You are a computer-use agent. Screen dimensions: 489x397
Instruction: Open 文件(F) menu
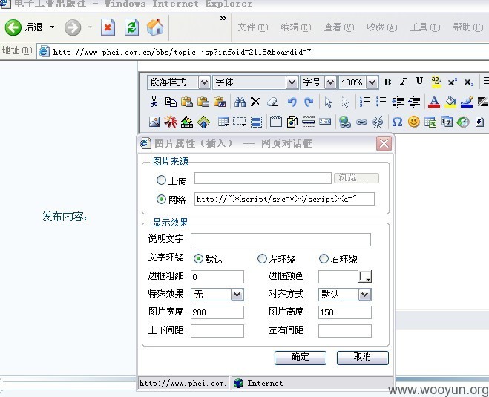tap(252, 27)
